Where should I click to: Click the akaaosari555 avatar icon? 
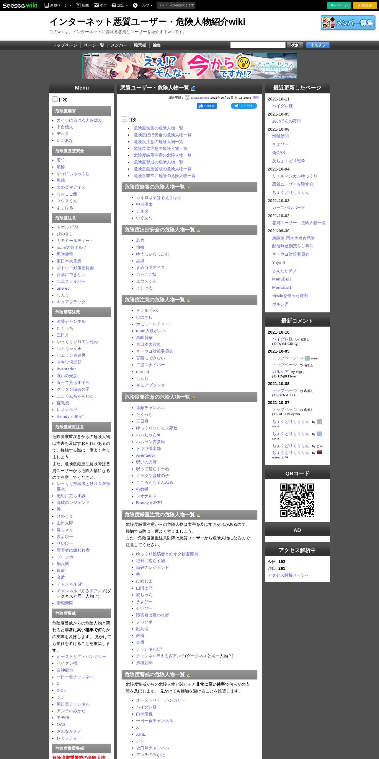[x=187, y=98]
